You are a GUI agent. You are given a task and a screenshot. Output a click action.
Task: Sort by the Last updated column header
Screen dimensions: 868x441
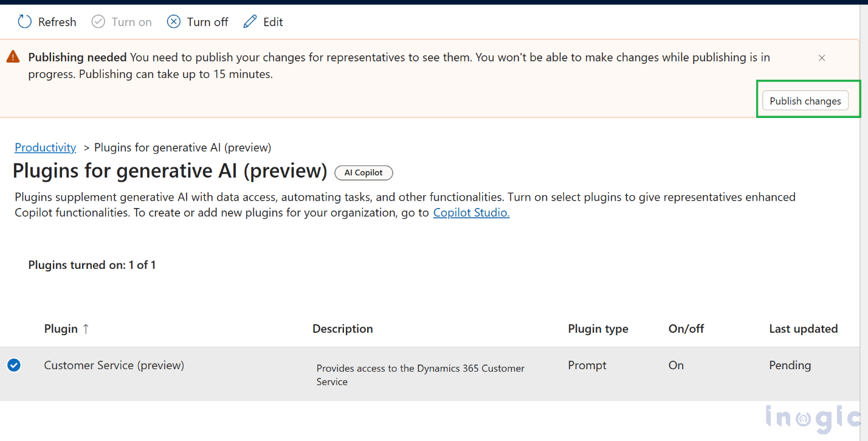point(804,329)
